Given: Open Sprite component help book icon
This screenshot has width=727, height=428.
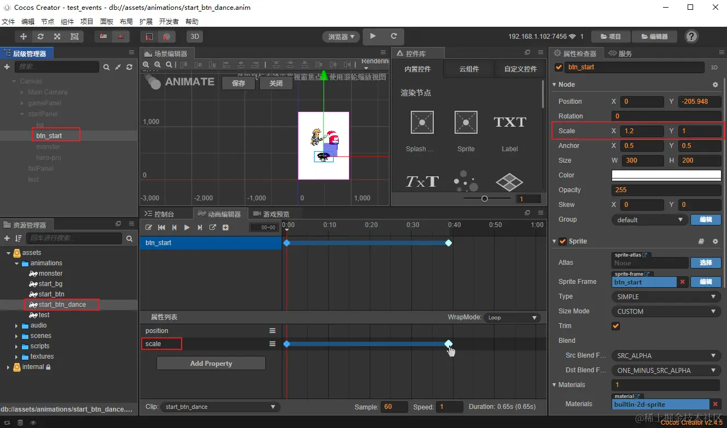Looking at the screenshot, I should [x=702, y=241].
